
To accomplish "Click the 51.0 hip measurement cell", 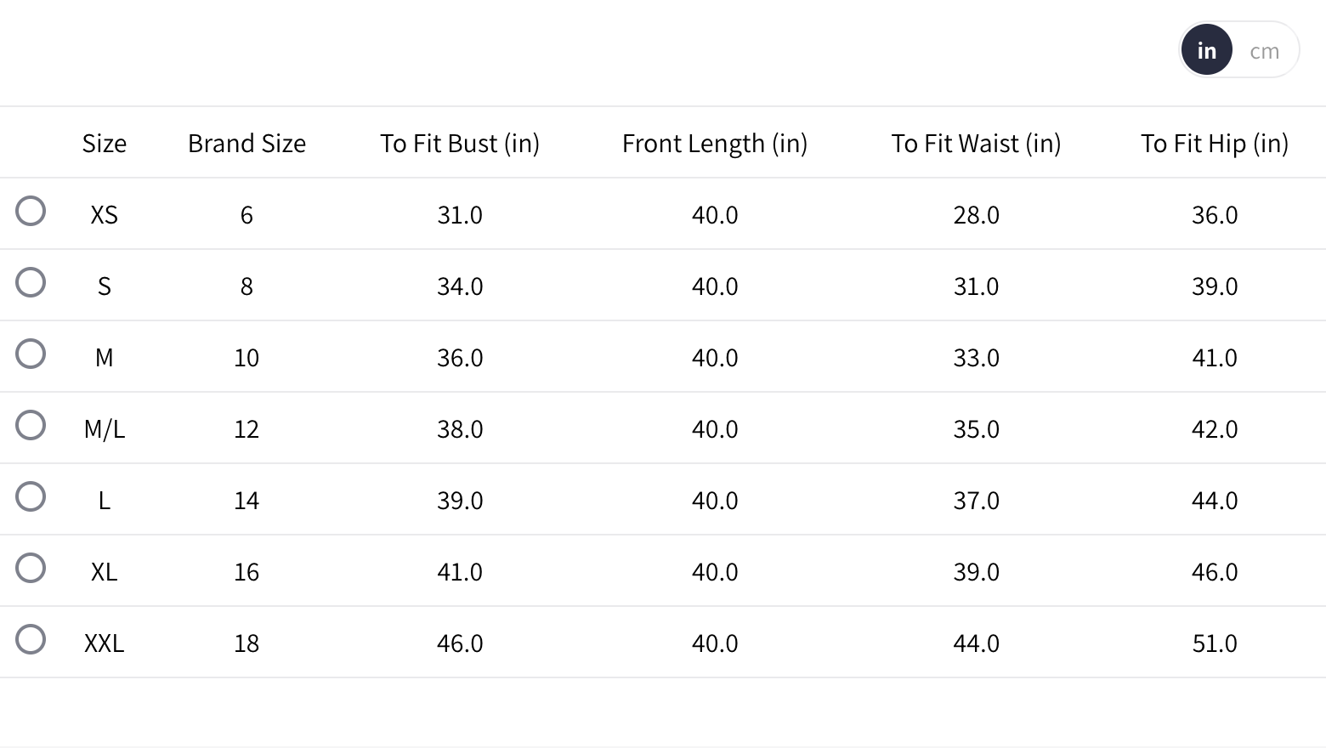I will tap(1214, 643).
